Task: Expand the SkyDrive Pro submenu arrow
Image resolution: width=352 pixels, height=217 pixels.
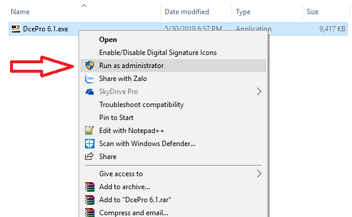Action: pyautogui.click(x=259, y=92)
